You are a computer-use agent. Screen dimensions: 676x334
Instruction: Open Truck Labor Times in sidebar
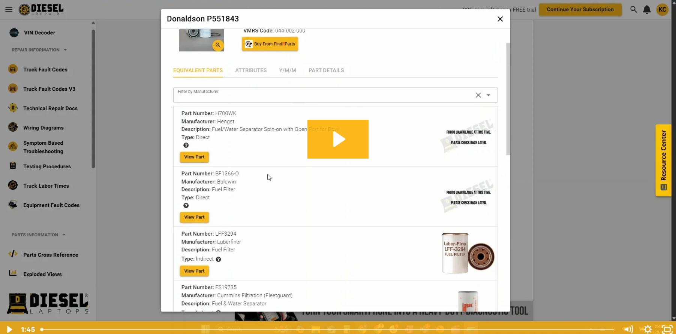[46, 186]
